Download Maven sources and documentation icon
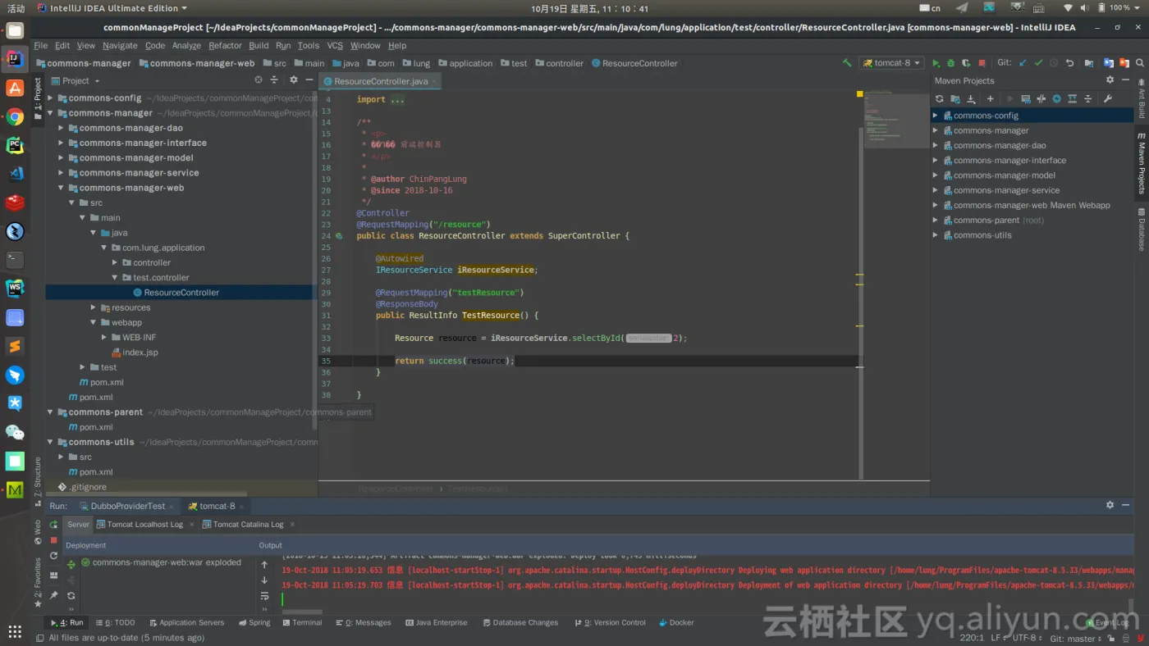The width and height of the screenshot is (1149, 646). pyautogui.click(x=971, y=99)
